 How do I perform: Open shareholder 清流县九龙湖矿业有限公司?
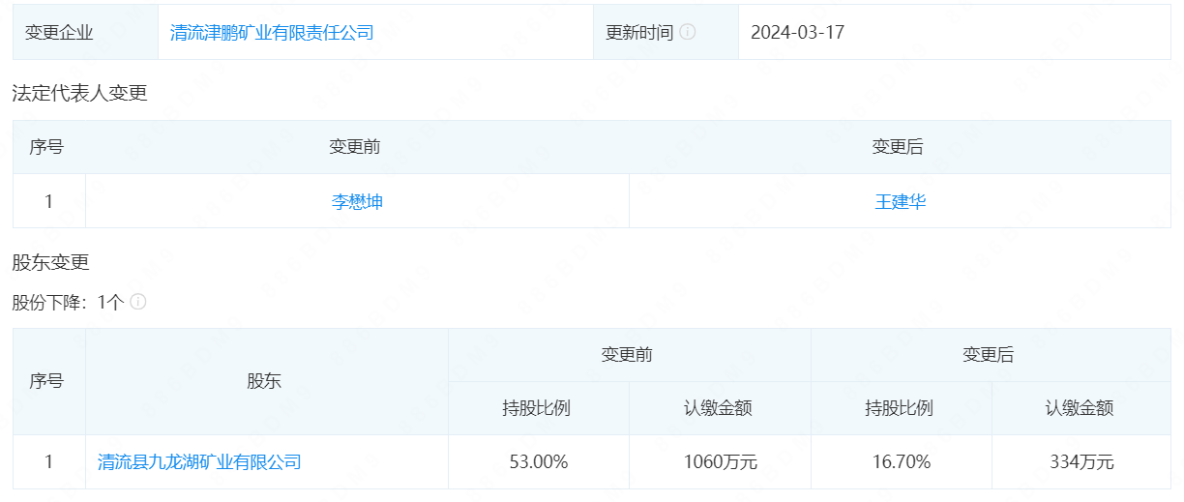[199, 461]
